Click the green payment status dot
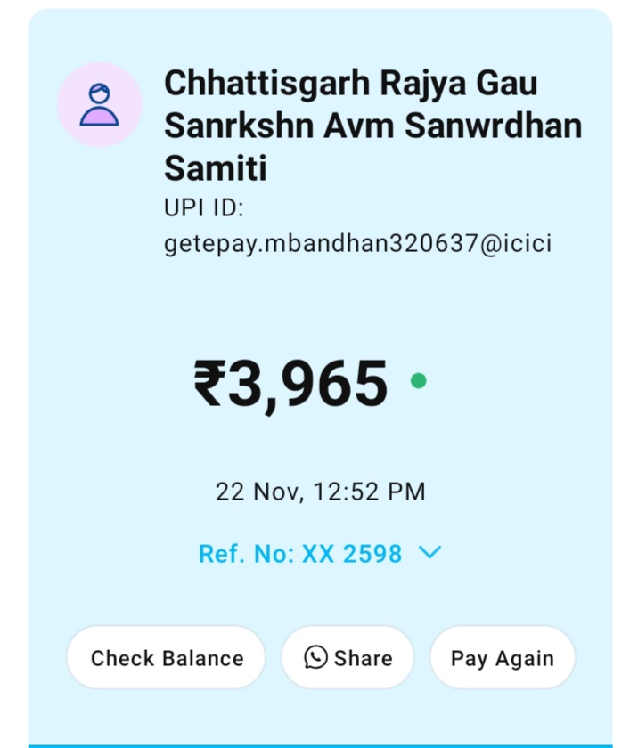 pos(418,381)
